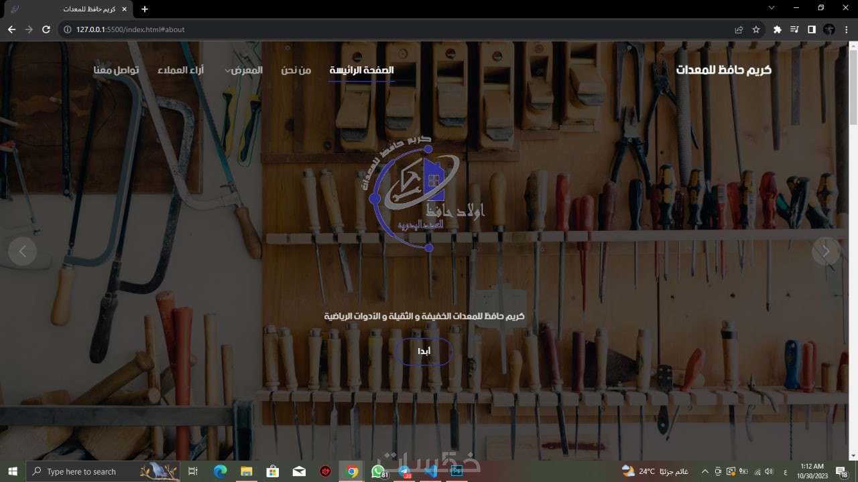
Task: Go forward in browser history
Action: (29, 29)
